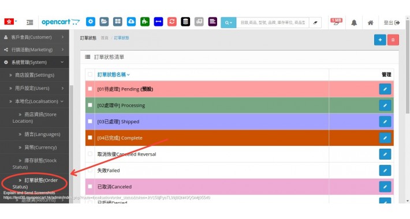Open 貨幣(Currency) page
The height and width of the screenshot is (219, 410).
coord(35,147)
